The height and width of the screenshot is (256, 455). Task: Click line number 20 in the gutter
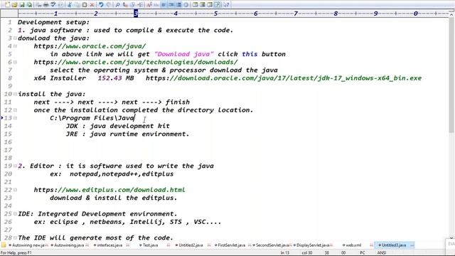coord(8,174)
